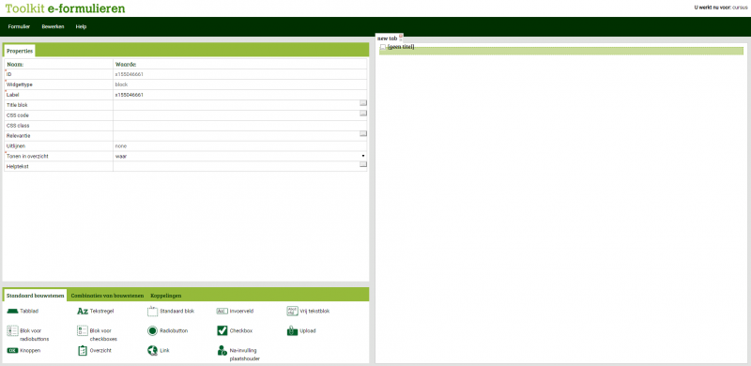The image size is (751, 366).
Task: Open the Formulier menu
Action: (19, 27)
